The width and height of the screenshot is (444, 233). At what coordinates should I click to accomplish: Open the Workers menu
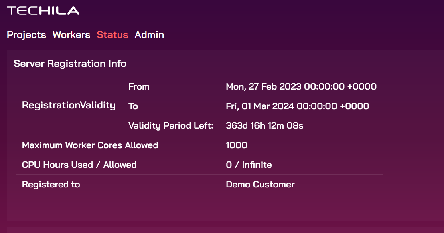point(71,35)
